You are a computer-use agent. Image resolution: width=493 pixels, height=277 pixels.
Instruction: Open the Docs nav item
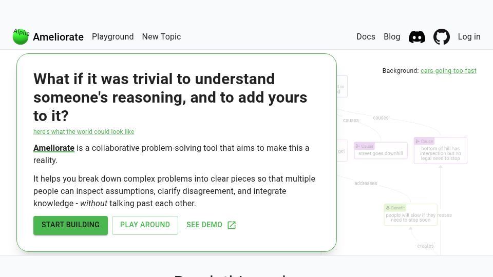(366, 37)
